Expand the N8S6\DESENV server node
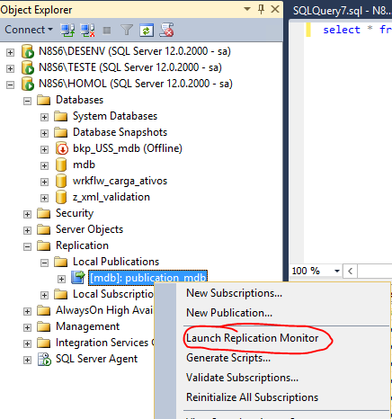This screenshot has height=419, width=392. [10, 52]
